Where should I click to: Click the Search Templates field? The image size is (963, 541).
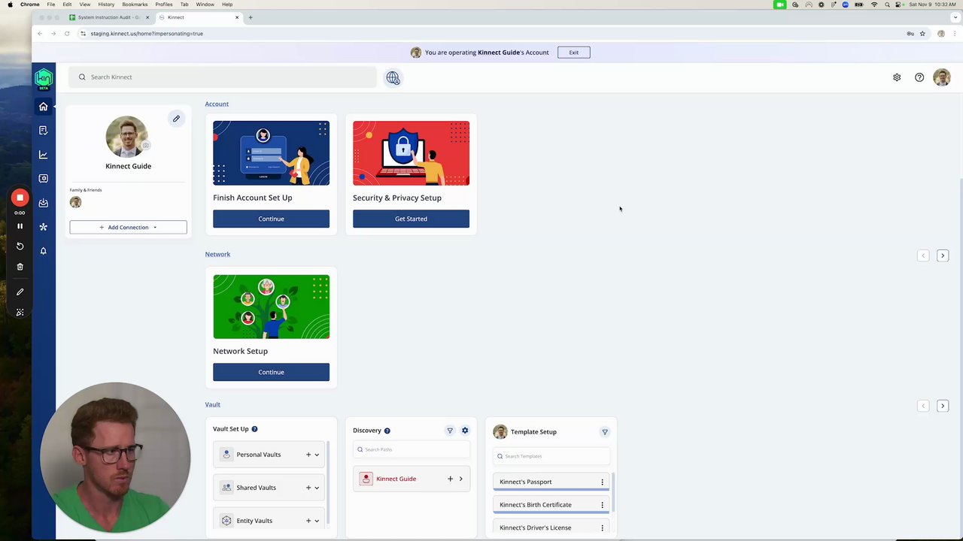551,456
